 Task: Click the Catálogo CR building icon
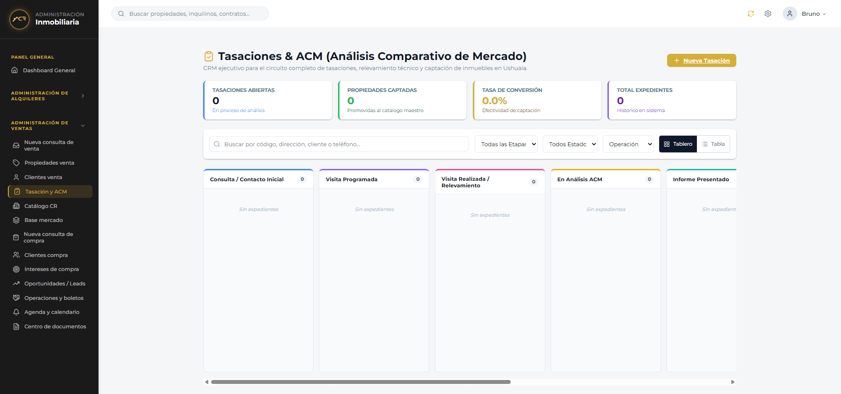[x=16, y=206]
